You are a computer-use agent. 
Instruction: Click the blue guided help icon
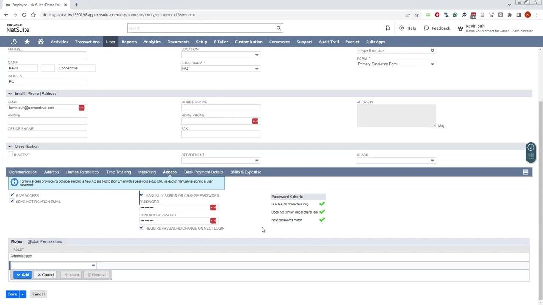[531, 147]
